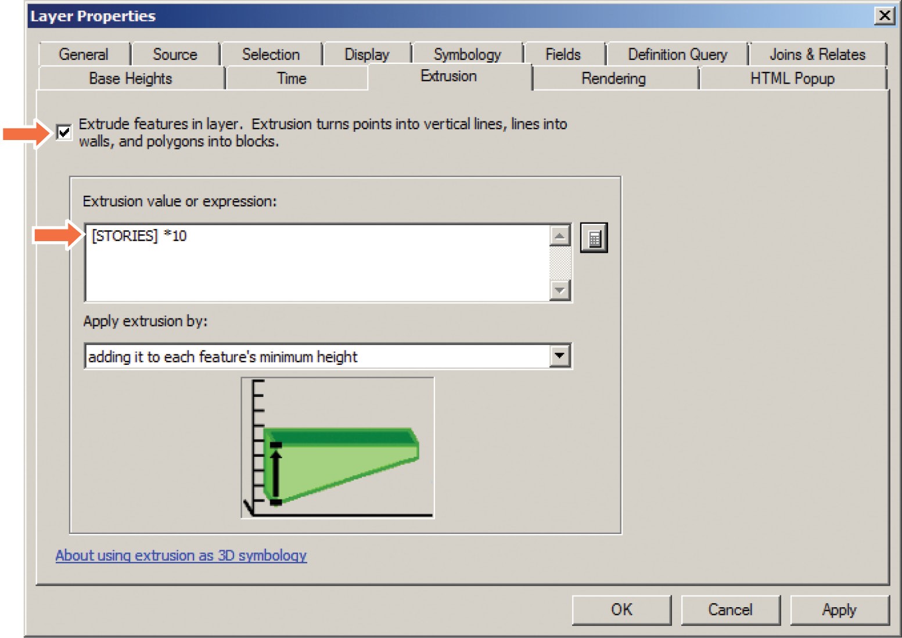The height and width of the screenshot is (638, 902).
Task: Open the HTML Popup tab
Action: (792, 78)
